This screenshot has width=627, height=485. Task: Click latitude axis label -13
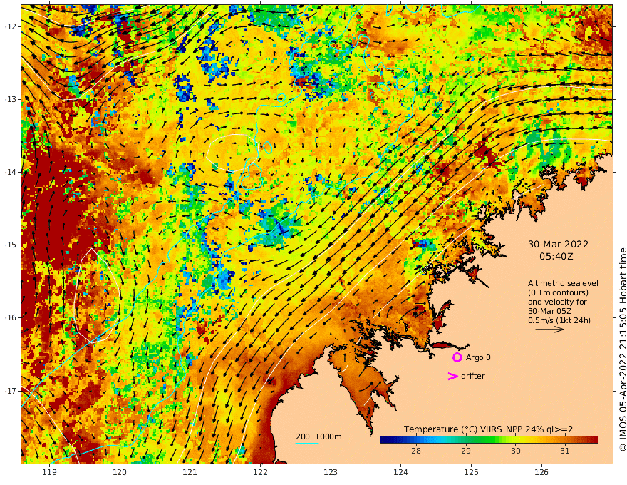(11, 99)
